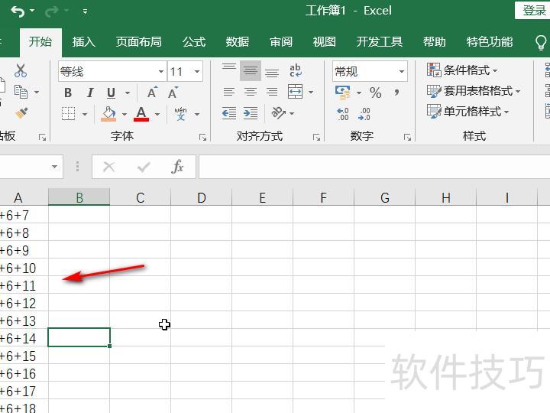Toggle Underline formatting
Screen dimensions: 550x413
click(112, 93)
